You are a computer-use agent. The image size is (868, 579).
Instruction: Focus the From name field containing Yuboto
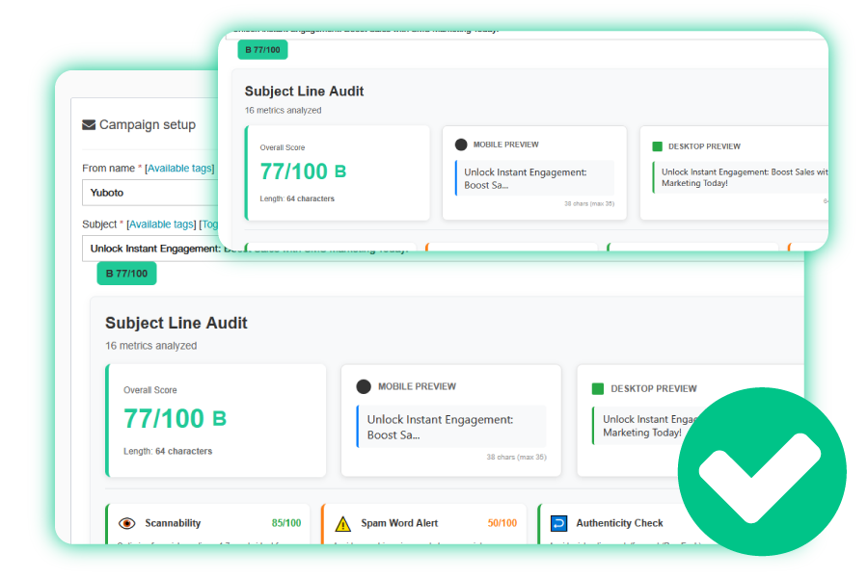click(149, 193)
